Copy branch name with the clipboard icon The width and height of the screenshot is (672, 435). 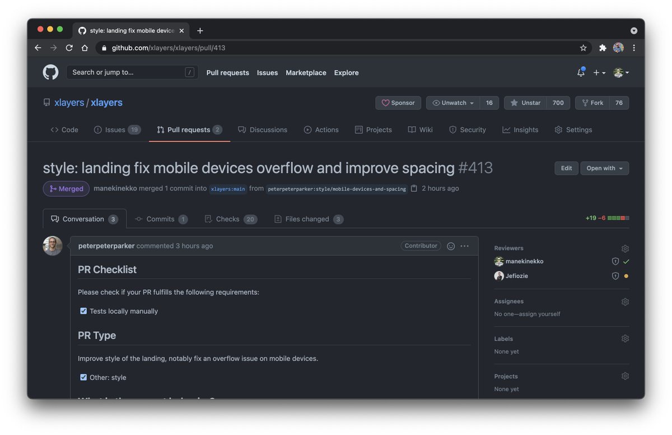(x=414, y=188)
